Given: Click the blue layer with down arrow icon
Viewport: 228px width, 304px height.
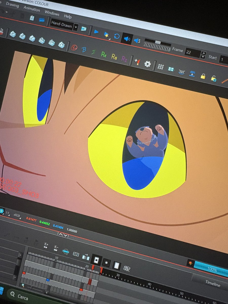Looking at the screenshot, I should pyautogui.click(x=192, y=74).
